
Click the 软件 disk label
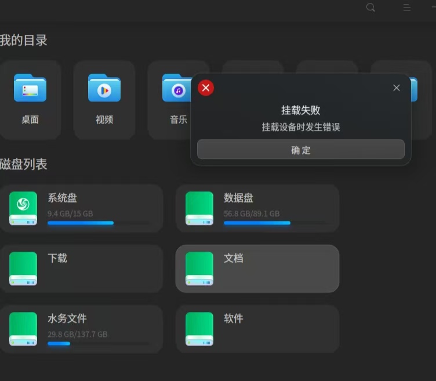(x=234, y=318)
